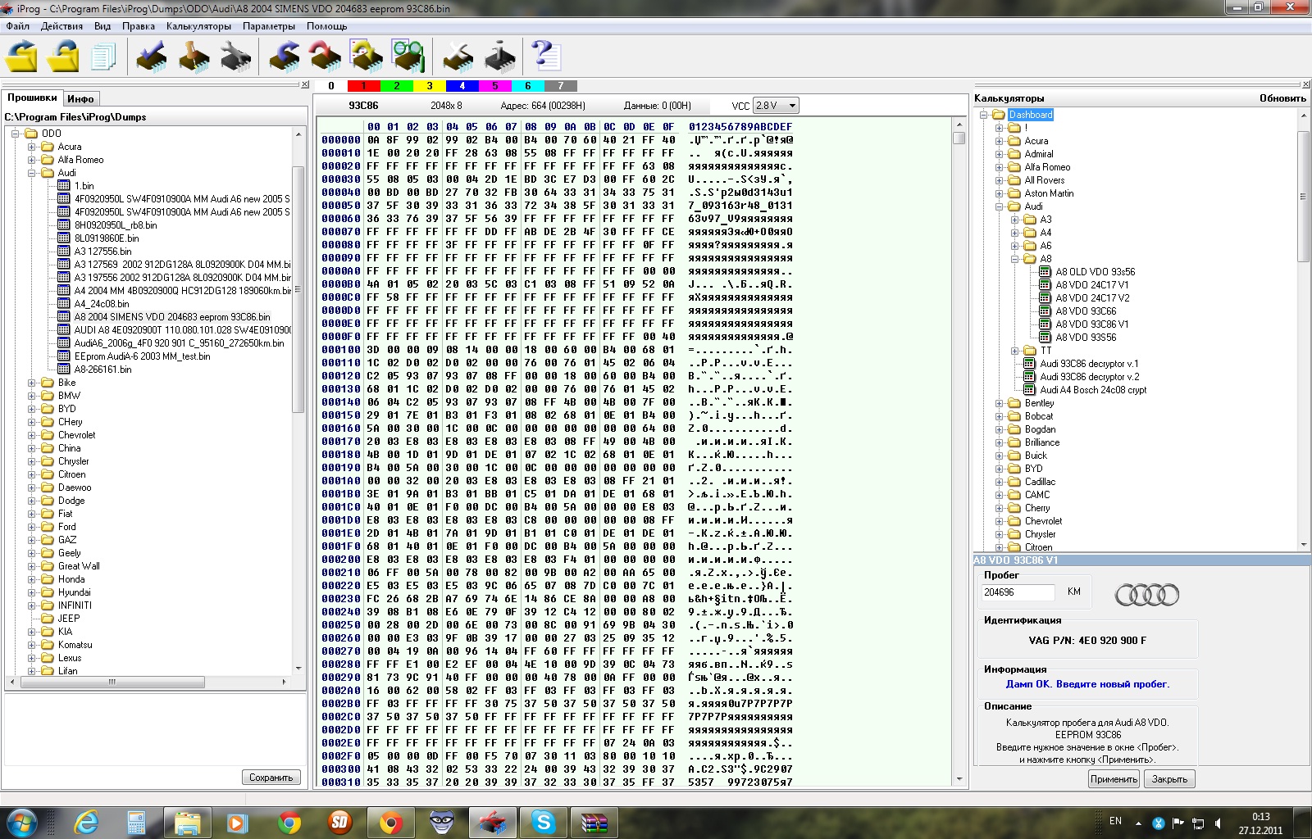Select the red buffer tab 1

pos(363,85)
